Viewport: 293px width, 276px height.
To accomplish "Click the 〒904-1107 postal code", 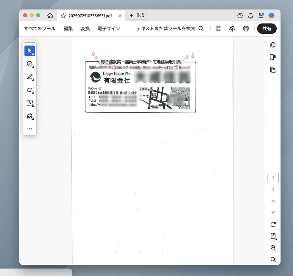I will [95, 89].
